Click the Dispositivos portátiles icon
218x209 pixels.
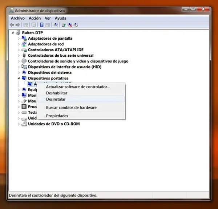[x=24, y=78]
